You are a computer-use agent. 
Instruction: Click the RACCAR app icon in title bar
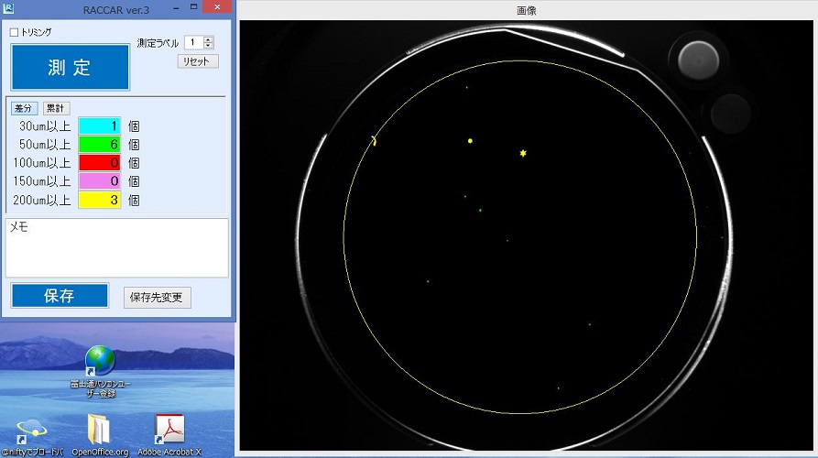pos(8,8)
